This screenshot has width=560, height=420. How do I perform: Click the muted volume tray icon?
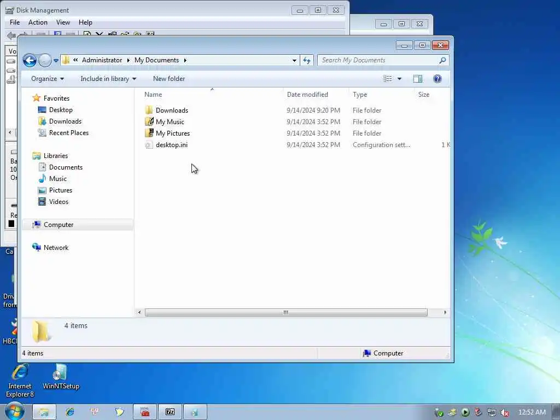tap(505, 413)
